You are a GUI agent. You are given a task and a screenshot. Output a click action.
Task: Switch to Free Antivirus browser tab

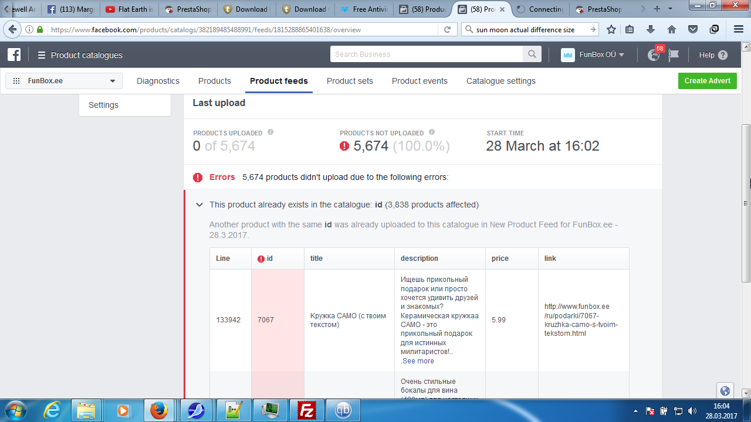coord(364,9)
